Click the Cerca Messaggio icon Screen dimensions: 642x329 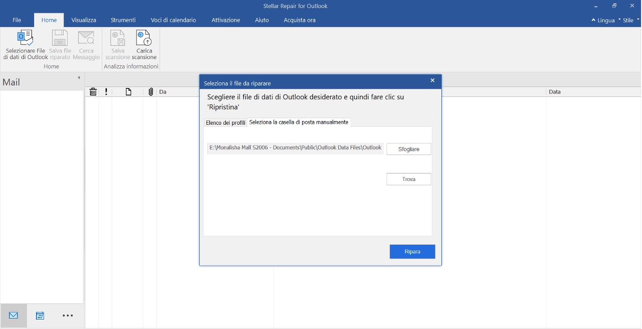[86, 38]
